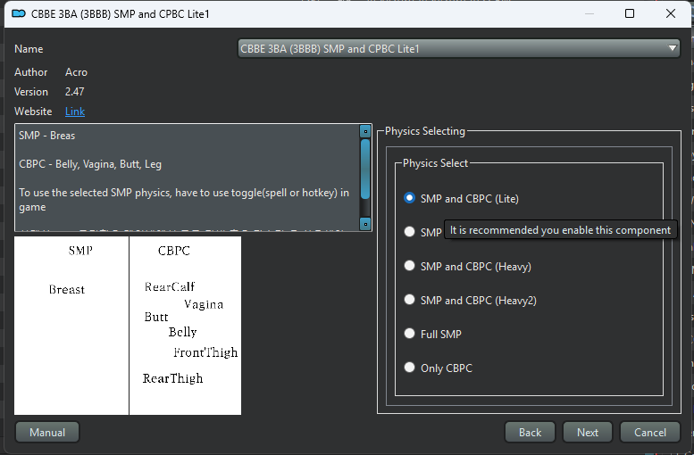Viewport: 694px width, 455px height.
Task: Click the description scroll down arrow
Action: pyautogui.click(x=365, y=224)
